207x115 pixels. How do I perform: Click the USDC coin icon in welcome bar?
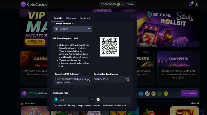point(141,94)
